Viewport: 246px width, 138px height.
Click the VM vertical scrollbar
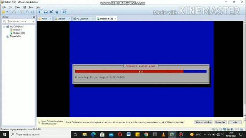pyautogui.click(x=244, y=69)
